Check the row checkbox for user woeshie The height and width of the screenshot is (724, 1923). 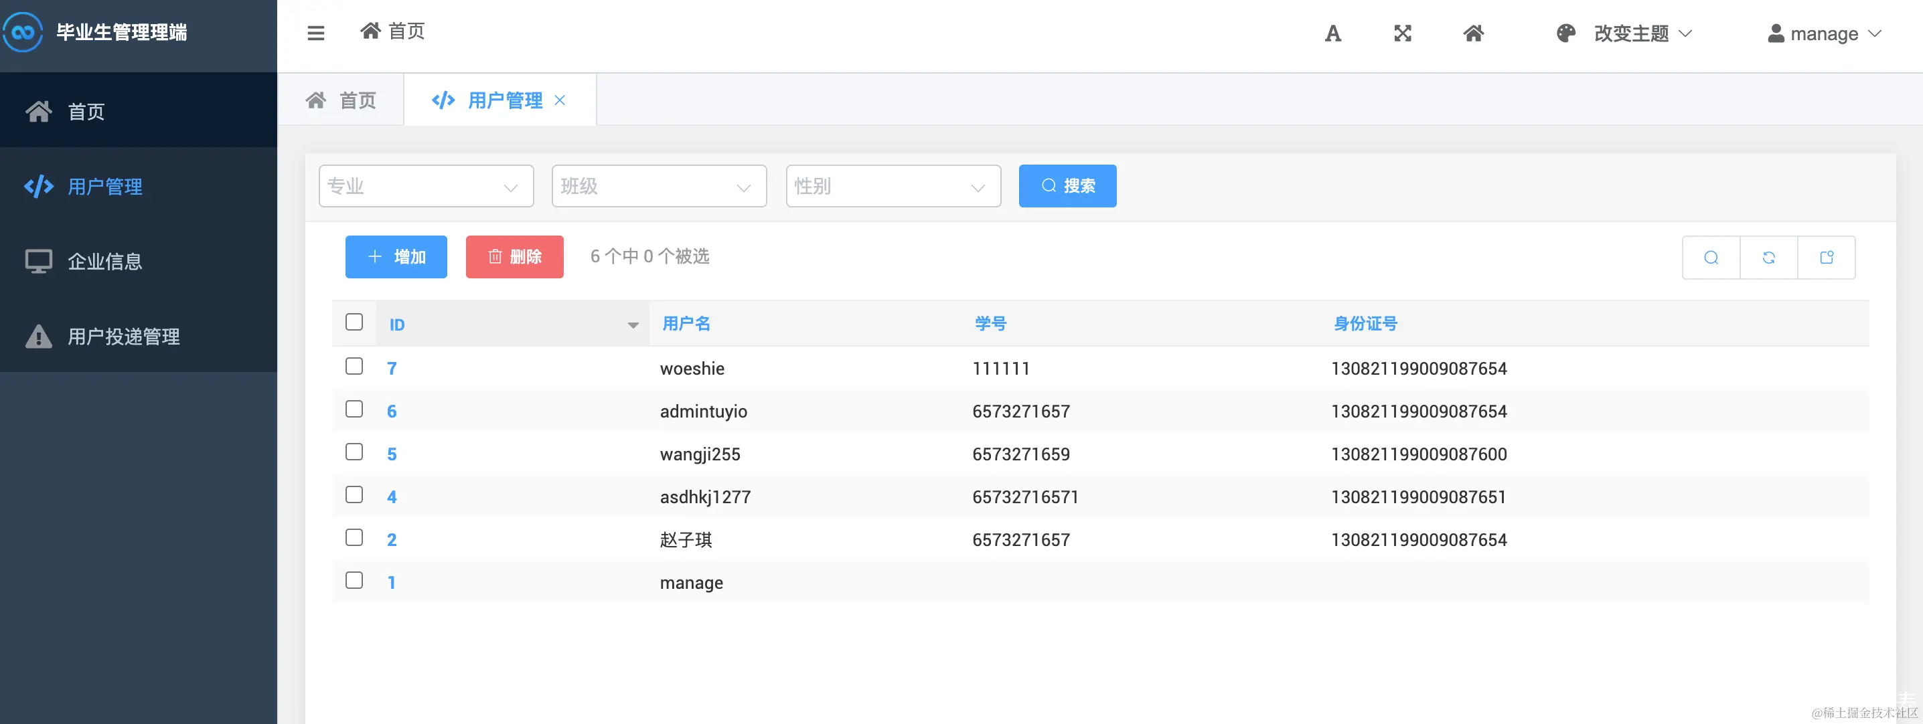[354, 367]
